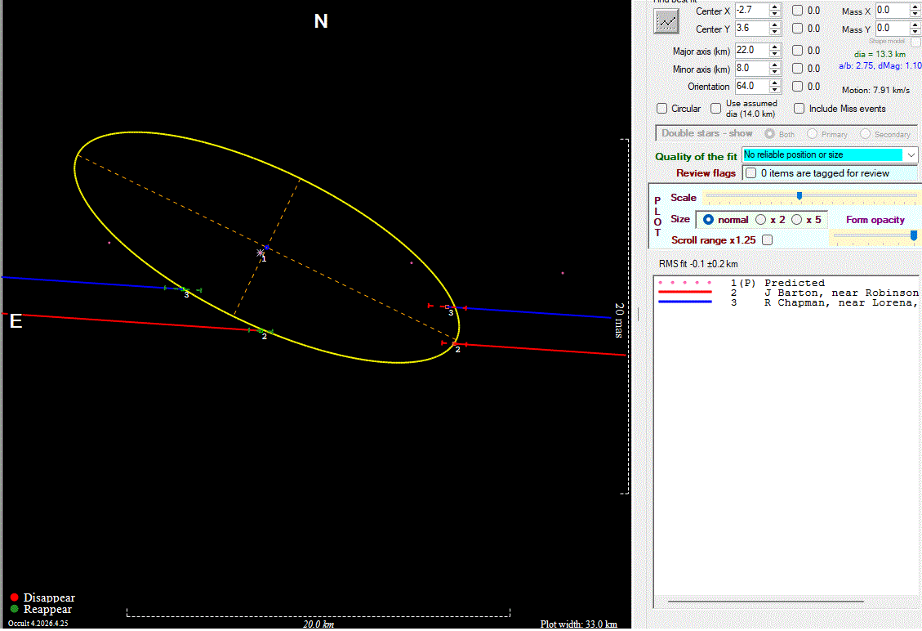Image resolution: width=922 pixels, height=631 pixels.
Task: Tick the fix checkbox beside Orientation
Action: pos(797,86)
